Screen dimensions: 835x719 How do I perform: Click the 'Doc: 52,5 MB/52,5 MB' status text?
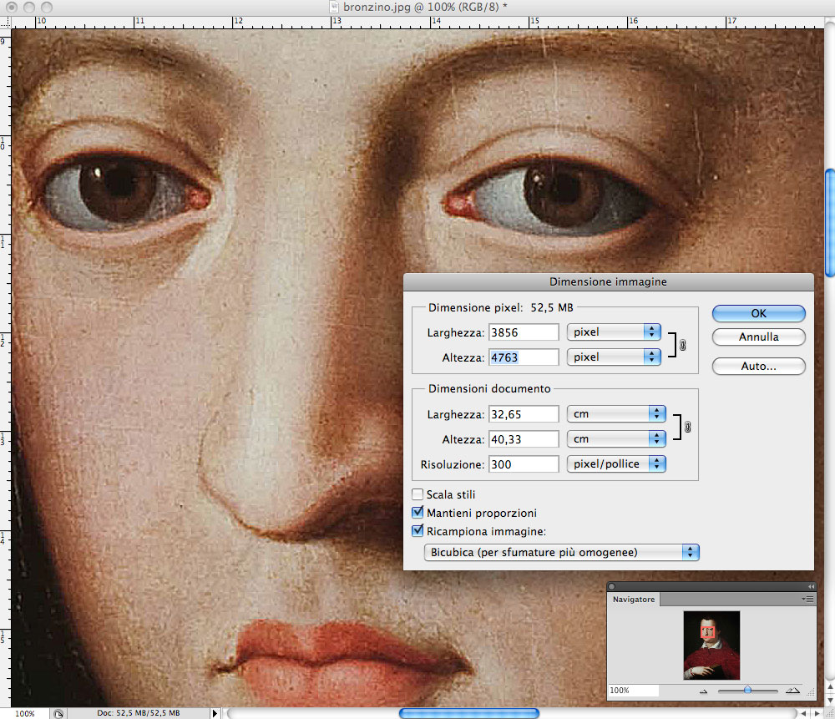[x=139, y=713]
